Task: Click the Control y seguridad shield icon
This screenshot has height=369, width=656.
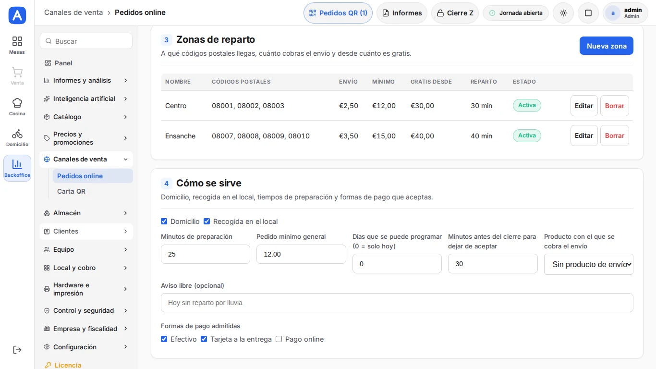Action: [x=47, y=310]
